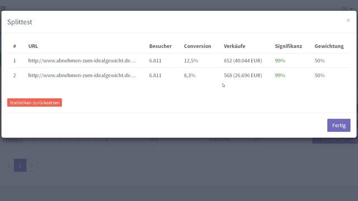Click the # column header

[x=15, y=46]
